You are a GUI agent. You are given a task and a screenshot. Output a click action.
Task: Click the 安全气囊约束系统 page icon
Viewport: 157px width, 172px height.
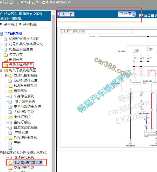coord(10,107)
